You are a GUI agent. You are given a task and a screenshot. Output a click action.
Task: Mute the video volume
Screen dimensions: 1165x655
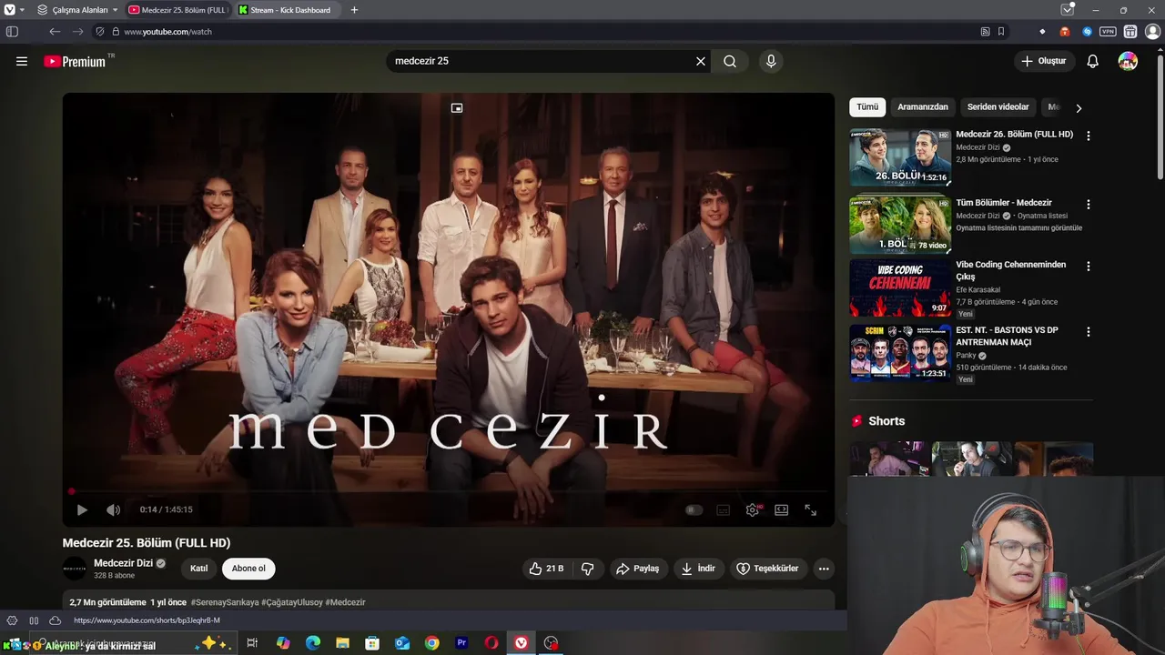click(113, 510)
